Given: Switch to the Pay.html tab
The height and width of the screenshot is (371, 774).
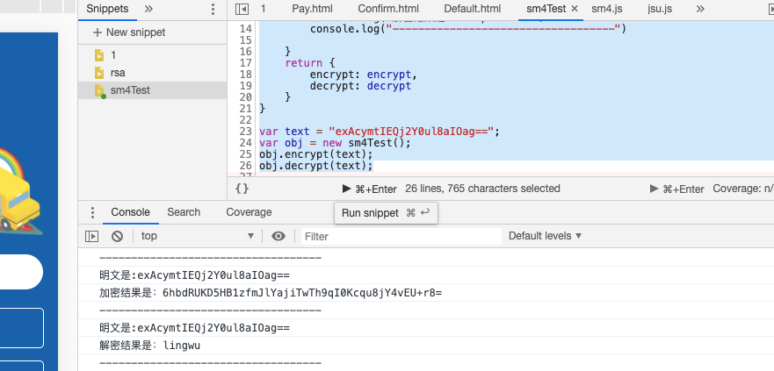Looking at the screenshot, I should [312, 9].
